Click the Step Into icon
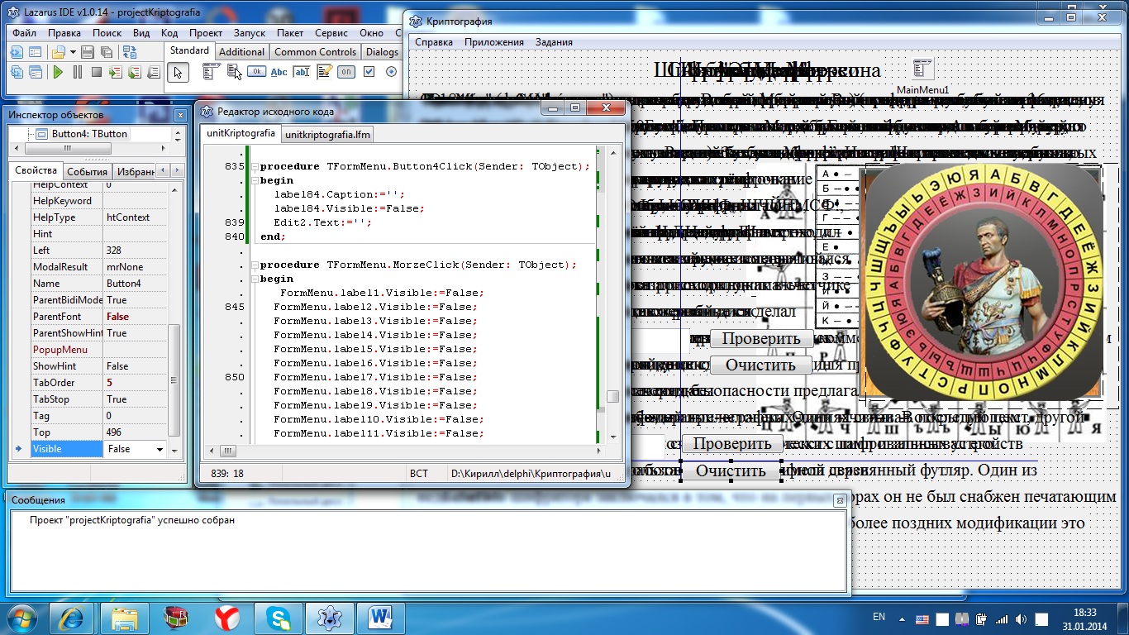The height and width of the screenshot is (635, 1129). click(116, 72)
